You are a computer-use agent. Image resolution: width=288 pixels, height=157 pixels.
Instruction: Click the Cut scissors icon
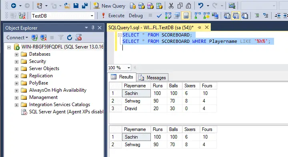click(x=171, y=6)
